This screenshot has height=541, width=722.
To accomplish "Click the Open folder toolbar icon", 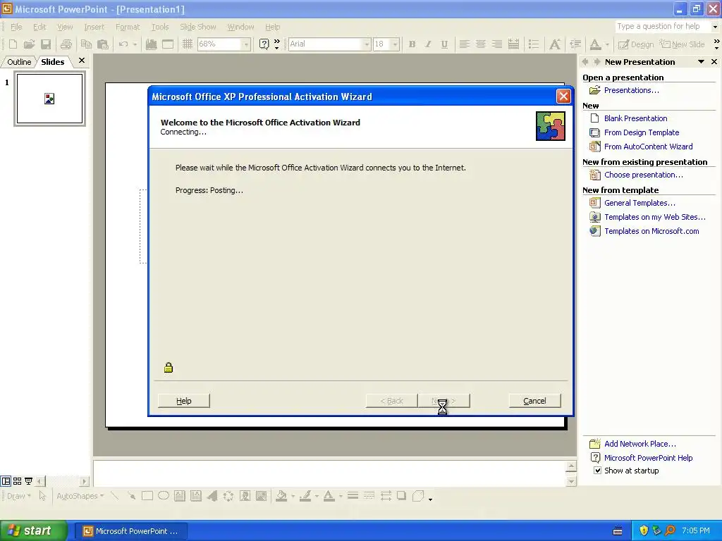I will [x=29, y=44].
